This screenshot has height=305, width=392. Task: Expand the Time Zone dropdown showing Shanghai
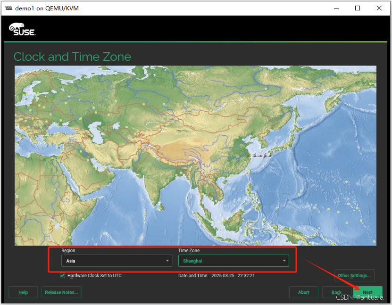[234, 261]
